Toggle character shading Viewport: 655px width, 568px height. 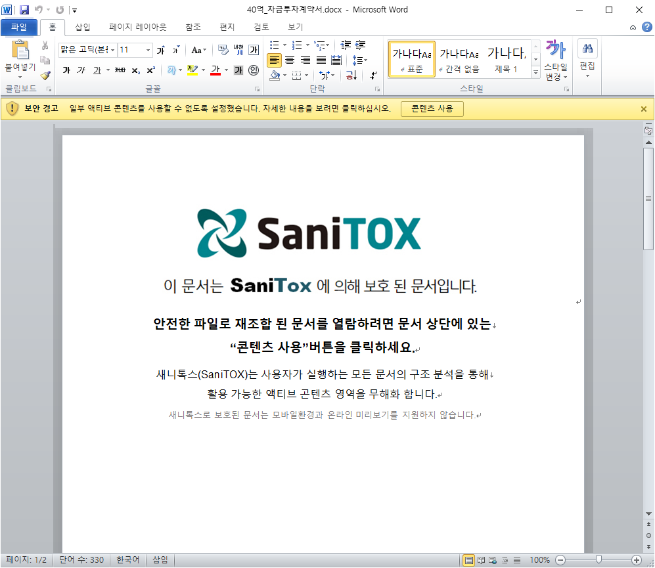238,70
